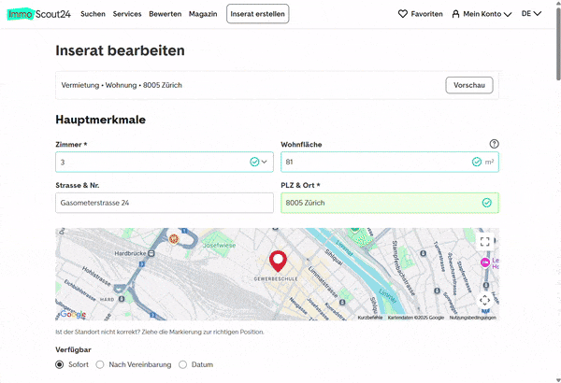Open Nutzungsbedingungen link on map

tap(472, 318)
